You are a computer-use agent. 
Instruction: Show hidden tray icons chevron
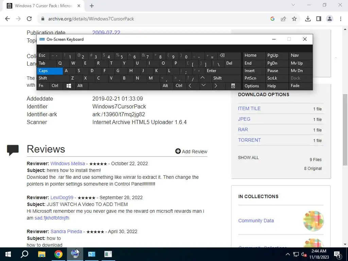288,254
